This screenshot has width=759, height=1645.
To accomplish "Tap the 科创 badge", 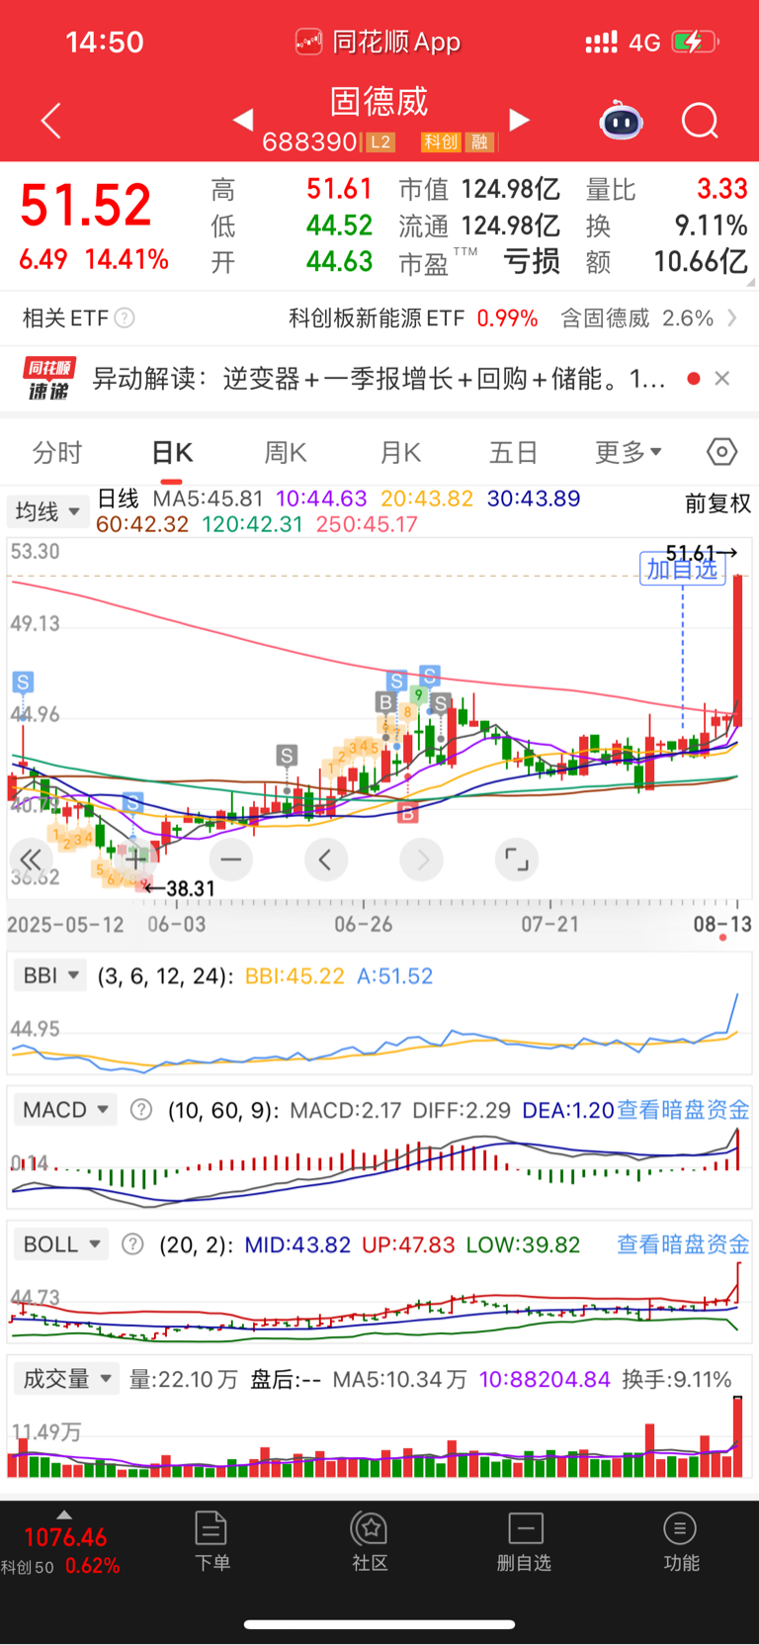I will (x=441, y=142).
